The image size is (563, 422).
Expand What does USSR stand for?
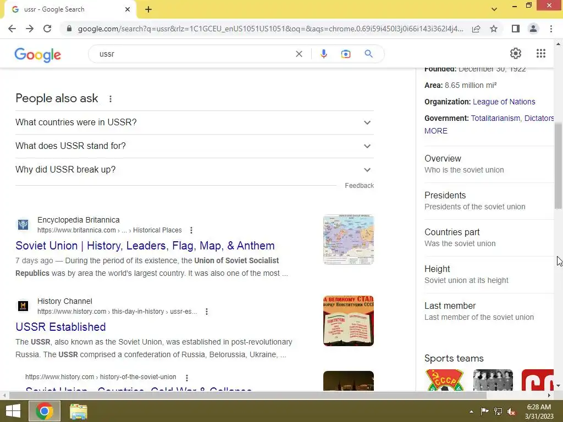tap(195, 146)
